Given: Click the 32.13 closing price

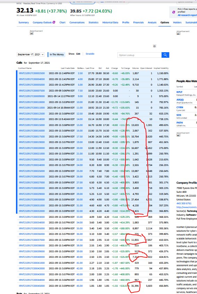Looking at the screenshot, I should pyautogui.click(x=25, y=11).
